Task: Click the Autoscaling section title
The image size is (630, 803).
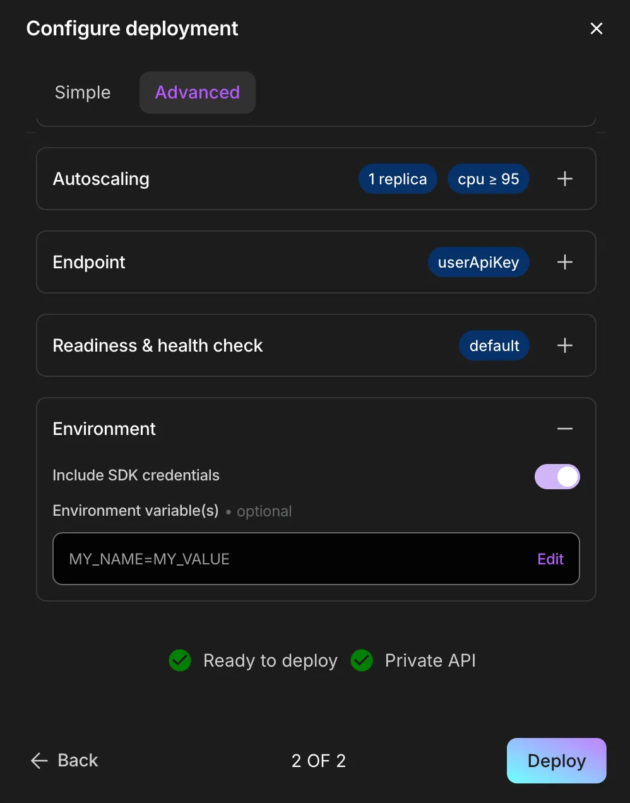Action: click(101, 179)
